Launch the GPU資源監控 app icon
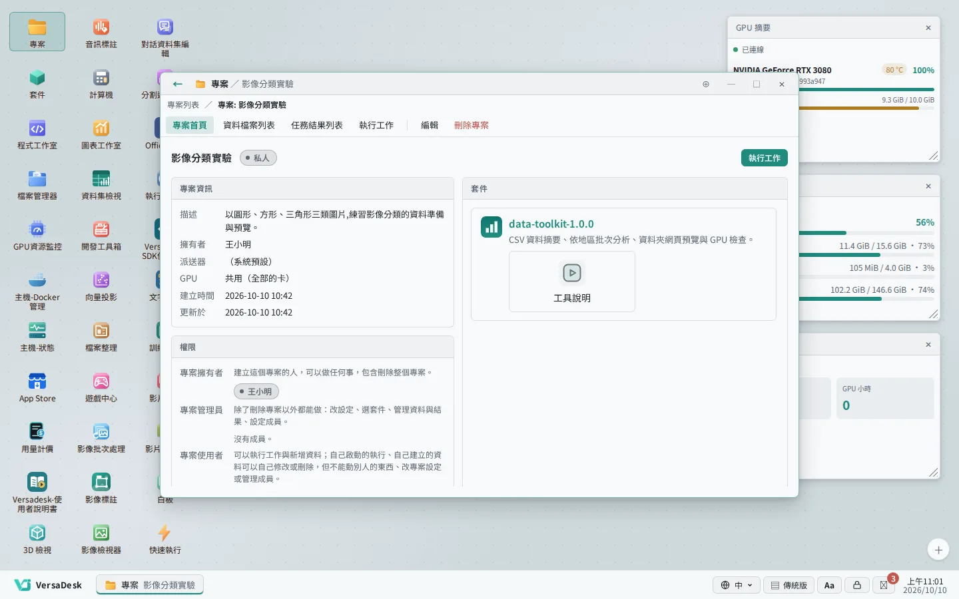The width and height of the screenshot is (959, 599). pyautogui.click(x=37, y=235)
